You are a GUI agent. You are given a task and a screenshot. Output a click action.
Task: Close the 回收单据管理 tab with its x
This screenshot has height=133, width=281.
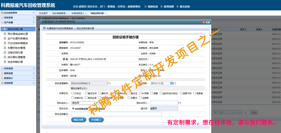(67, 13)
